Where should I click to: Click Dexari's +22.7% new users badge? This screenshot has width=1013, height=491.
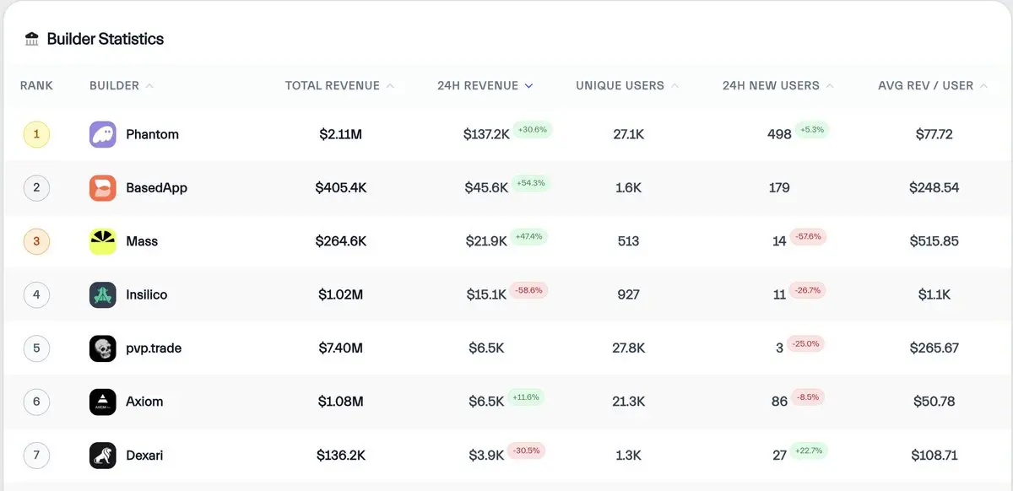(x=809, y=451)
